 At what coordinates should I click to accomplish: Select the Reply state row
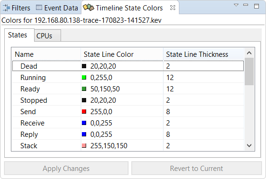128,134
